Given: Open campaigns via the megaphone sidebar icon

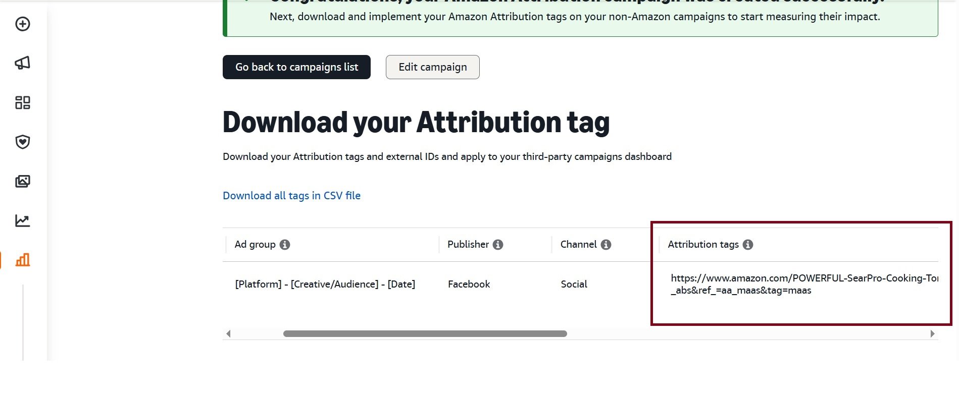Looking at the screenshot, I should point(22,63).
